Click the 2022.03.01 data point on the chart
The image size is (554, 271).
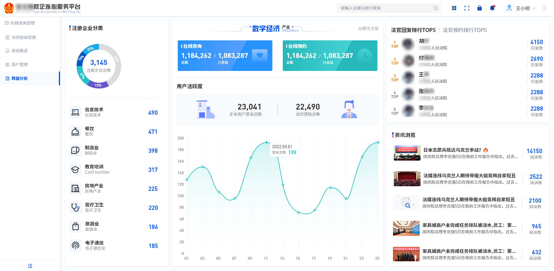[266, 142]
